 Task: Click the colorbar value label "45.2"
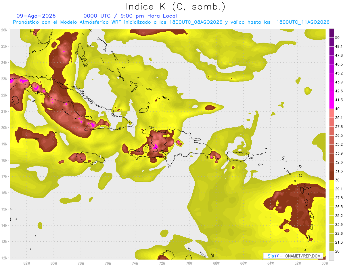[339, 73]
